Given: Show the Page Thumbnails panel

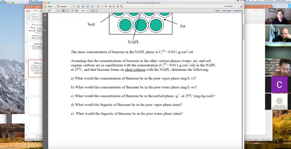Looking at the screenshot, I should pos(45,15).
